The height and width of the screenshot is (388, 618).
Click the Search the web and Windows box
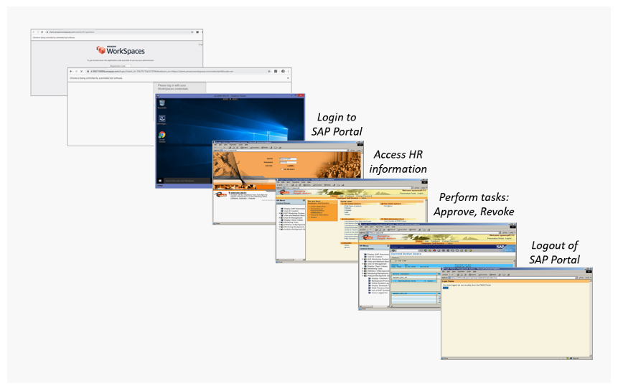(x=186, y=181)
